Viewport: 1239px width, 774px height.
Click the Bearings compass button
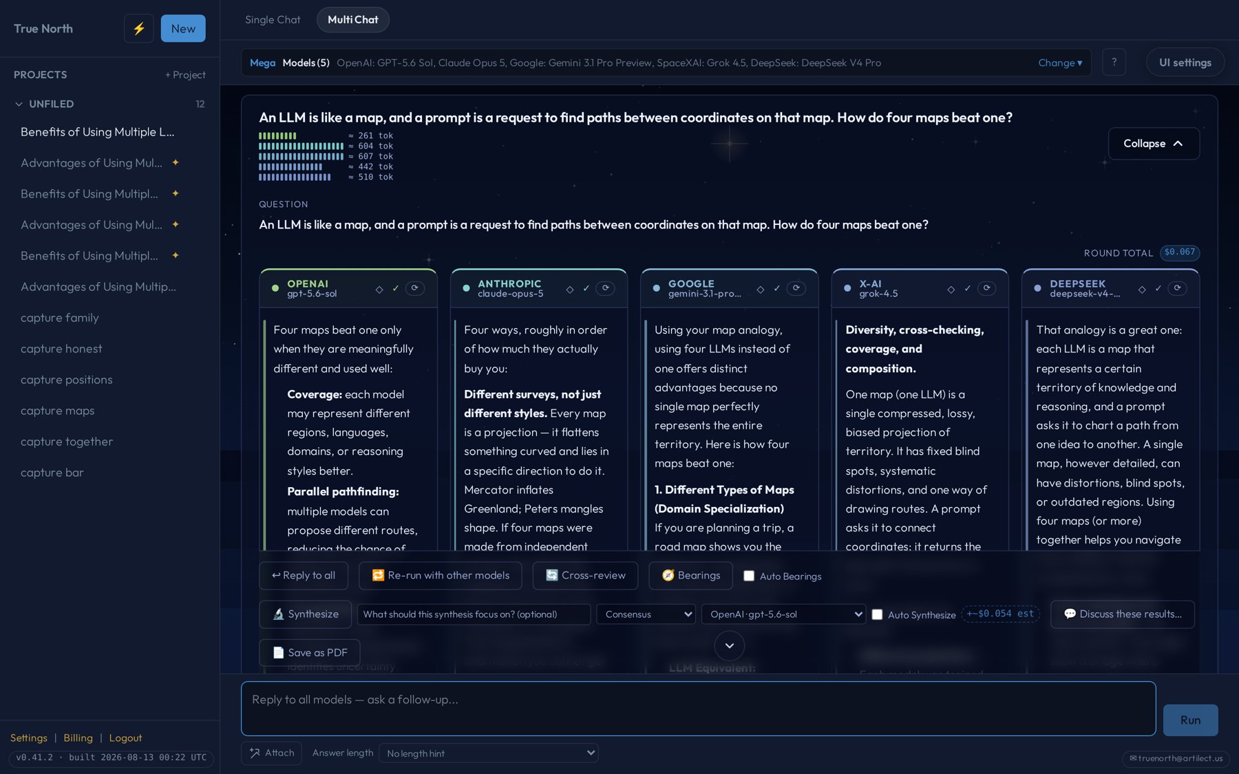[691, 576]
